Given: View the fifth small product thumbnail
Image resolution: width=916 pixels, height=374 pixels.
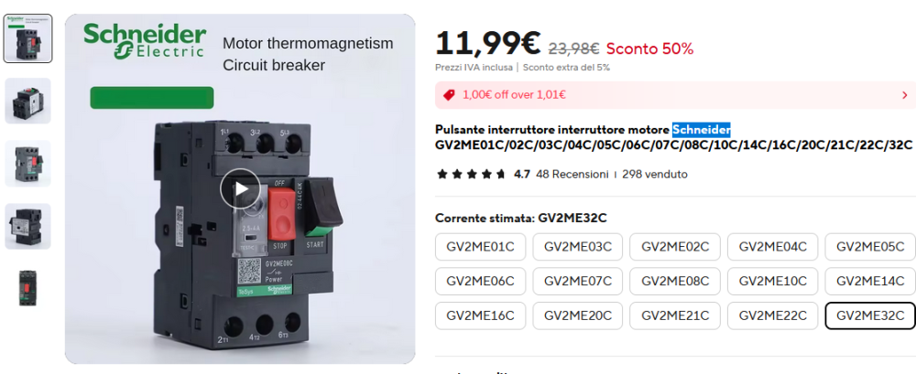Looking at the screenshot, I should [27, 288].
